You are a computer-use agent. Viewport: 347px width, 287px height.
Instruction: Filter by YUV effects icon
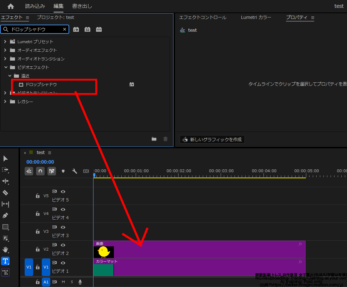tap(99, 29)
